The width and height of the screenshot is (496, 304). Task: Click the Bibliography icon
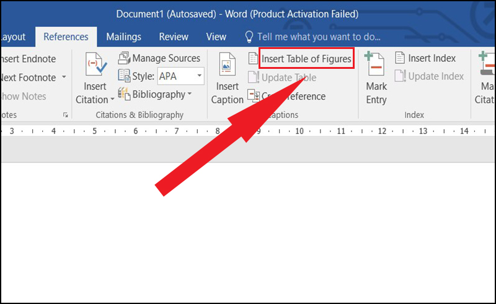pos(124,94)
